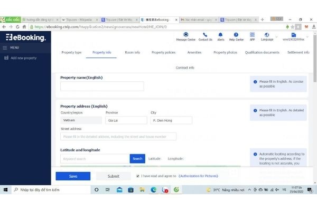The width and height of the screenshot is (317, 211).
Task: Click the blue Search button
Action: [x=137, y=159]
